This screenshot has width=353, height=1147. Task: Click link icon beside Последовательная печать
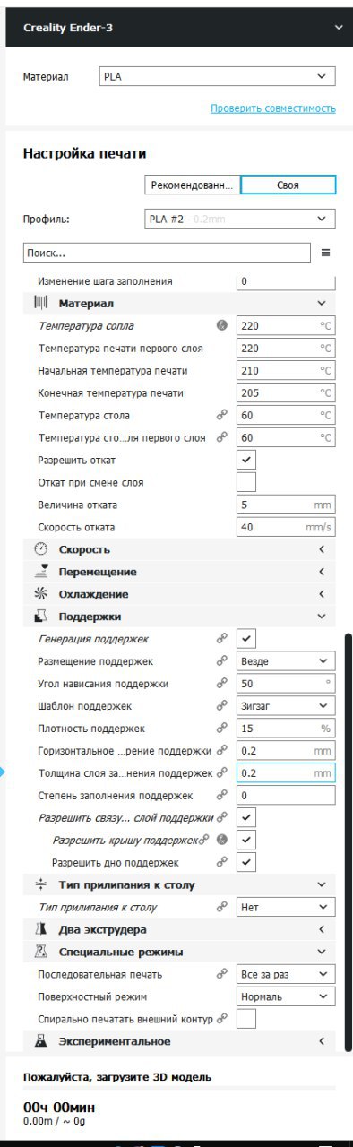tap(221, 974)
